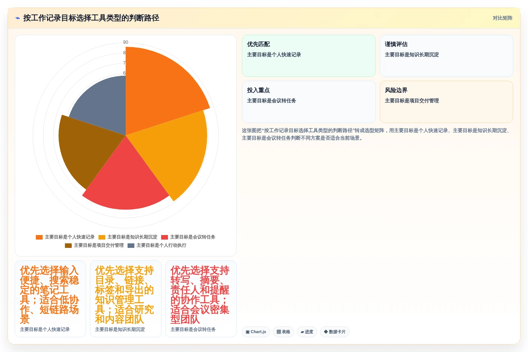
Task: Click the blue lightning icon beside the title
Action: (x=17, y=18)
